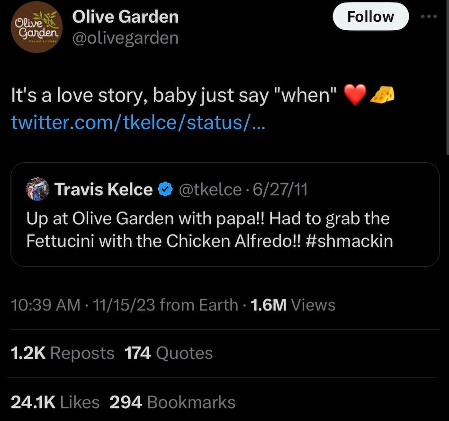
Task: View the 1.2K Reposts list
Action: (62, 352)
